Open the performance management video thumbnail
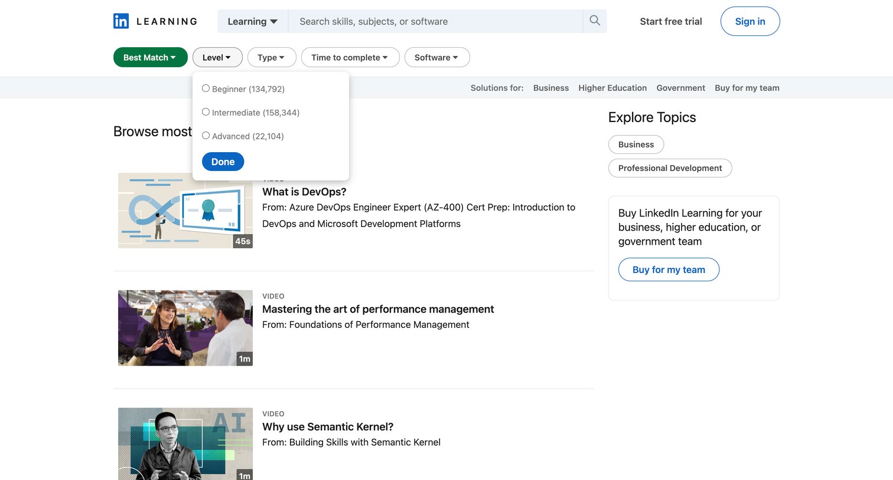Viewport: 893px width, 480px height. [x=185, y=328]
